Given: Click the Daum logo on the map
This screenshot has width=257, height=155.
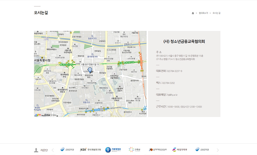Looking at the screenshot, I should 37,115.
